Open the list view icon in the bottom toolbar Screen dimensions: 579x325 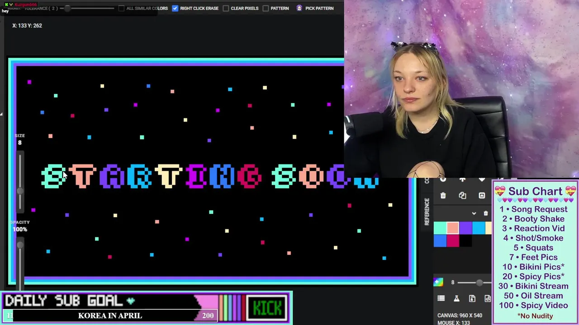[441, 298]
